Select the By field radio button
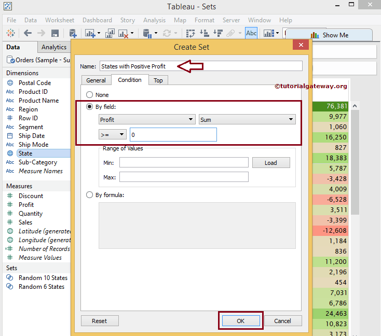The width and height of the screenshot is (381, 336). tap(90, 106)
